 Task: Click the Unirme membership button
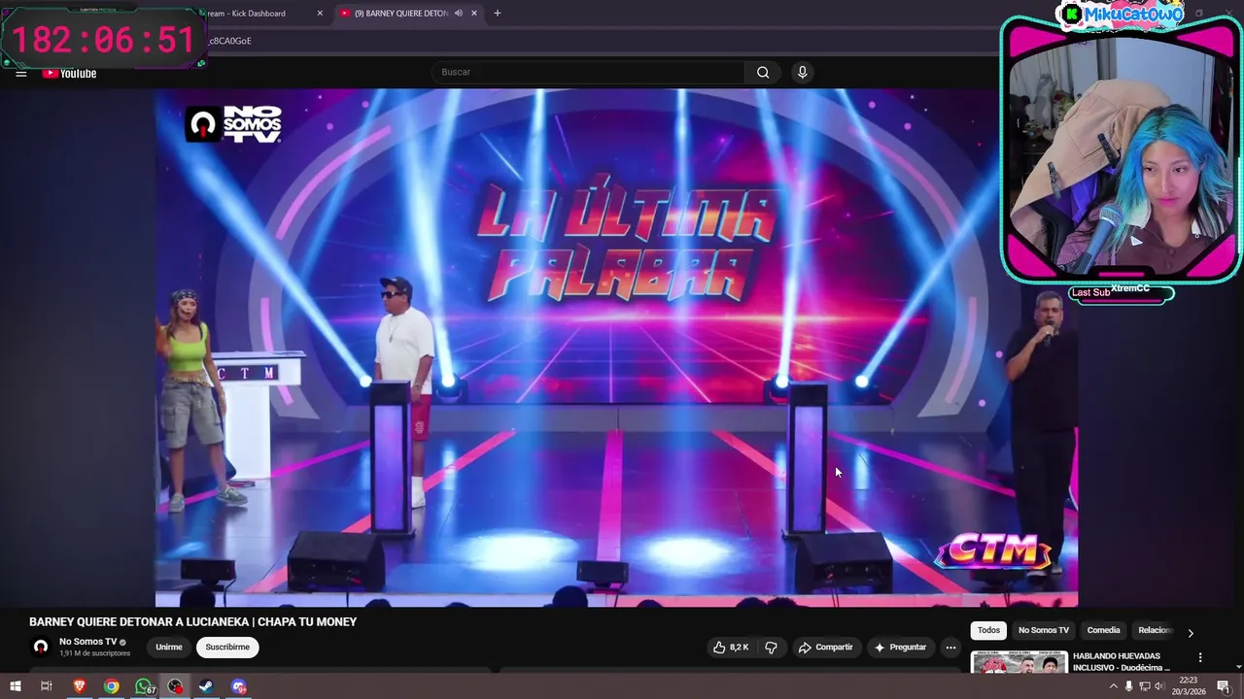point(169,648)
